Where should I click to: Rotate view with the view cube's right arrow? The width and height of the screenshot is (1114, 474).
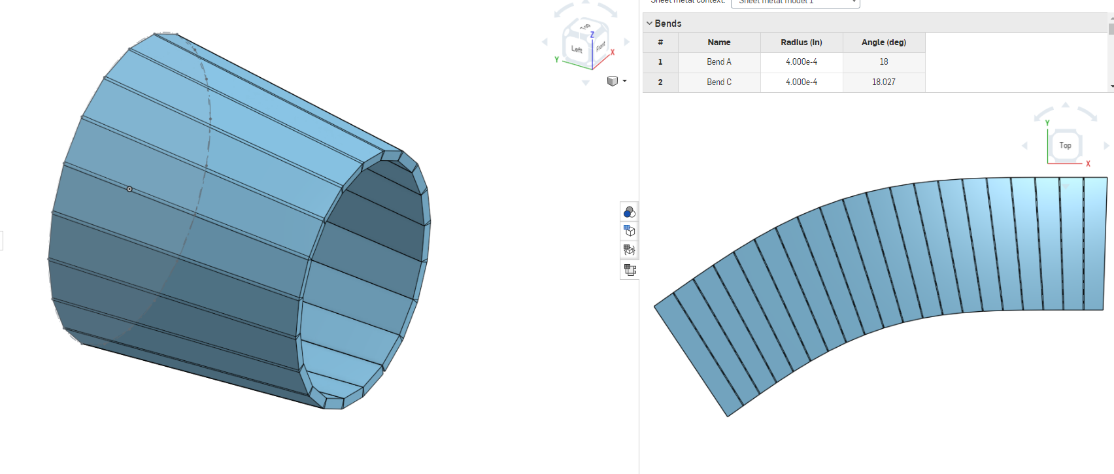click(x=627, y=42)
